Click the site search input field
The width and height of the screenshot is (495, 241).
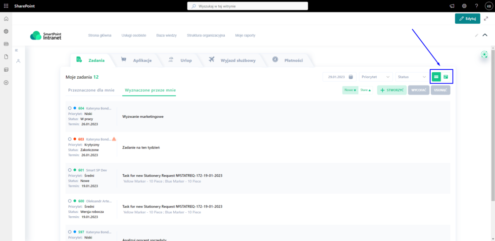247,6
